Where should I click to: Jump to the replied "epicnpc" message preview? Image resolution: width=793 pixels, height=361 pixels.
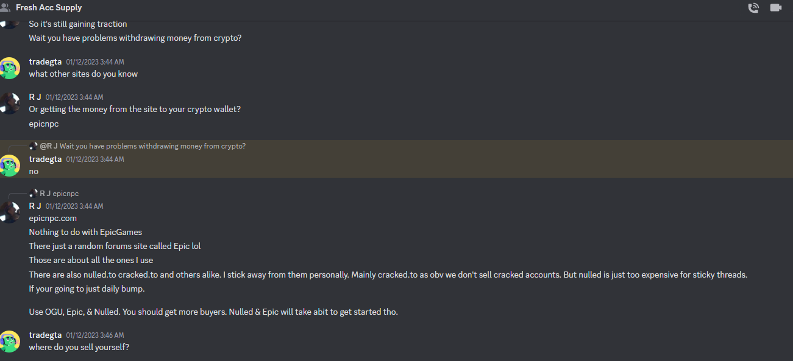coord(66,193)
